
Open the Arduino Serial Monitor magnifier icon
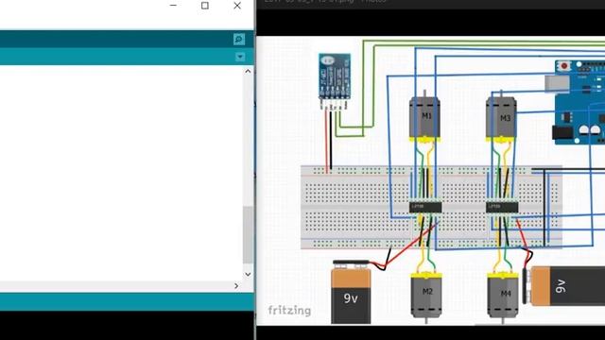[239, 40]
